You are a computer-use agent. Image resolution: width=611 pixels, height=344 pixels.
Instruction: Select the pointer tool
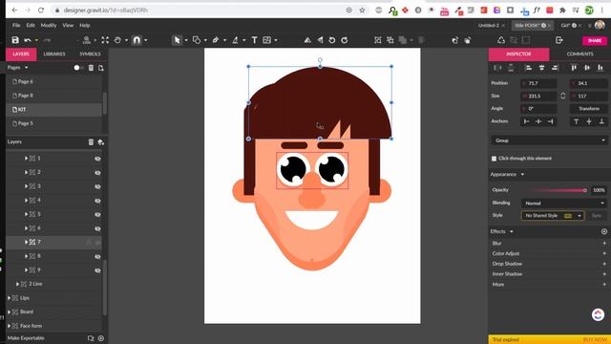click(x=178, y=40)
